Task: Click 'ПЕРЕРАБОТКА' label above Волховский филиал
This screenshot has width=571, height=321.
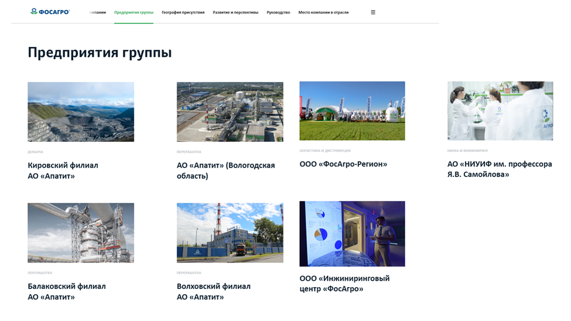Action: coord(189,273)
